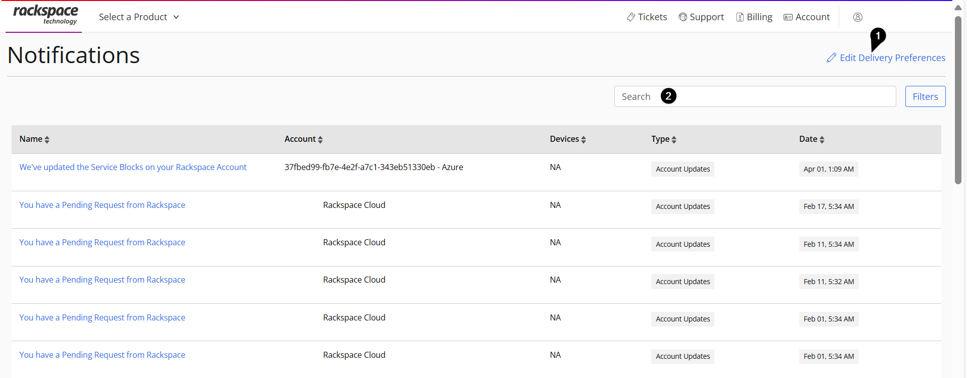The height and width of the screenshot is (378, 967).
Task: Open Pending Request notification from Feb 11, 5:34 AM
Action: 102,242
